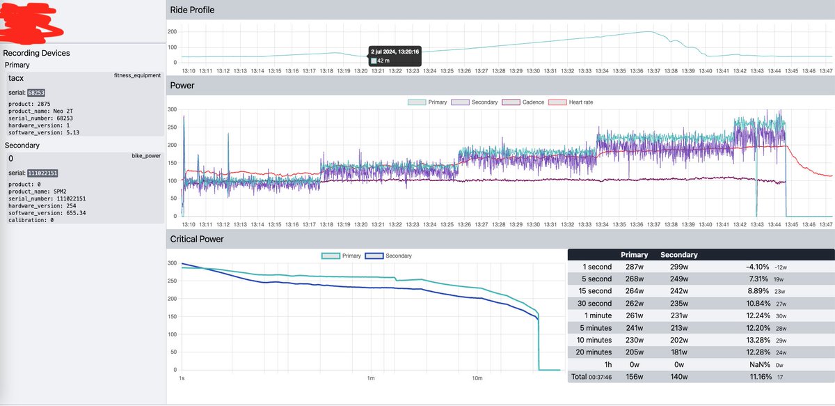Select the 5 minutes row in power table

pos(596,327)
